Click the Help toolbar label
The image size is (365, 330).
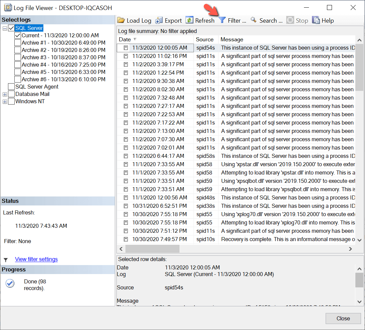tap(328, 20)
